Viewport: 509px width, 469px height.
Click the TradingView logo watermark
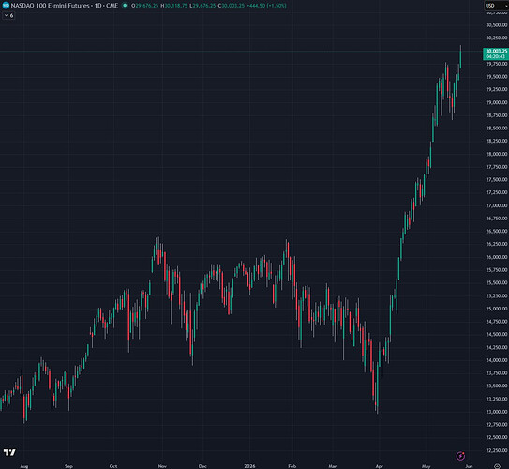pos(9,452)
